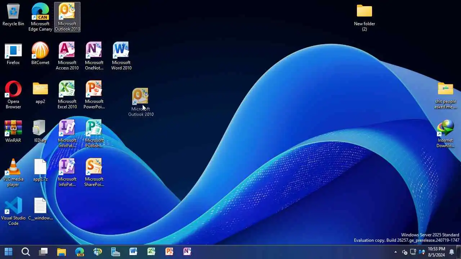The height and width of the screenshot is (259, 461).
Task: Launch Word from the taskbar
Action: tap(133, 251)
